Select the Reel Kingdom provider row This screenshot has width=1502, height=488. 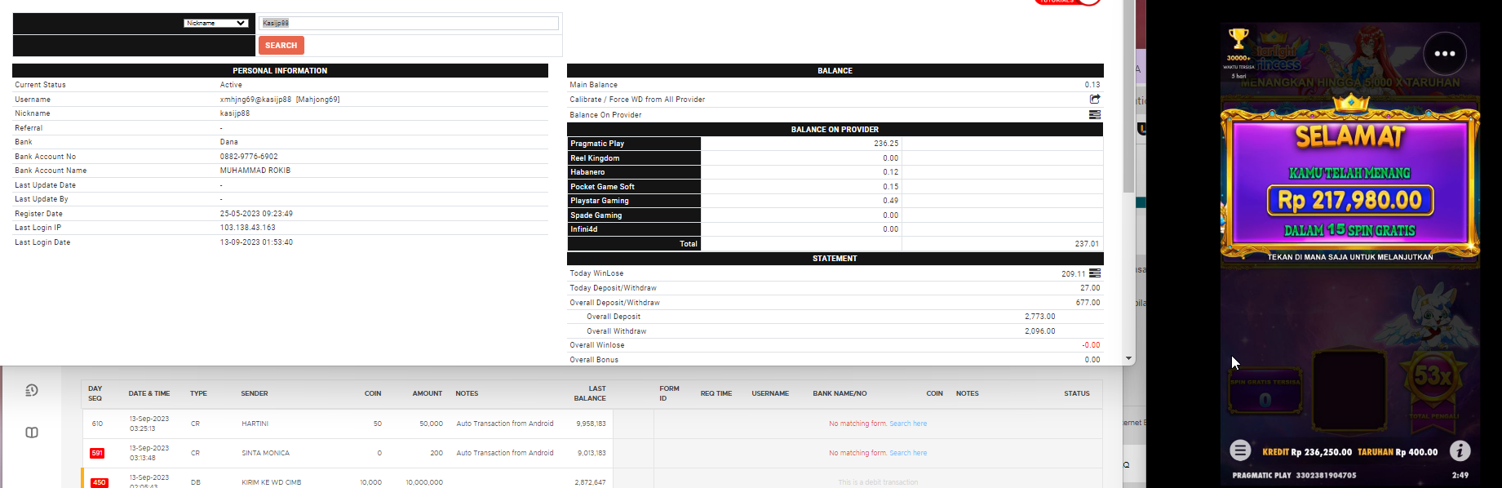click(835, 158)
